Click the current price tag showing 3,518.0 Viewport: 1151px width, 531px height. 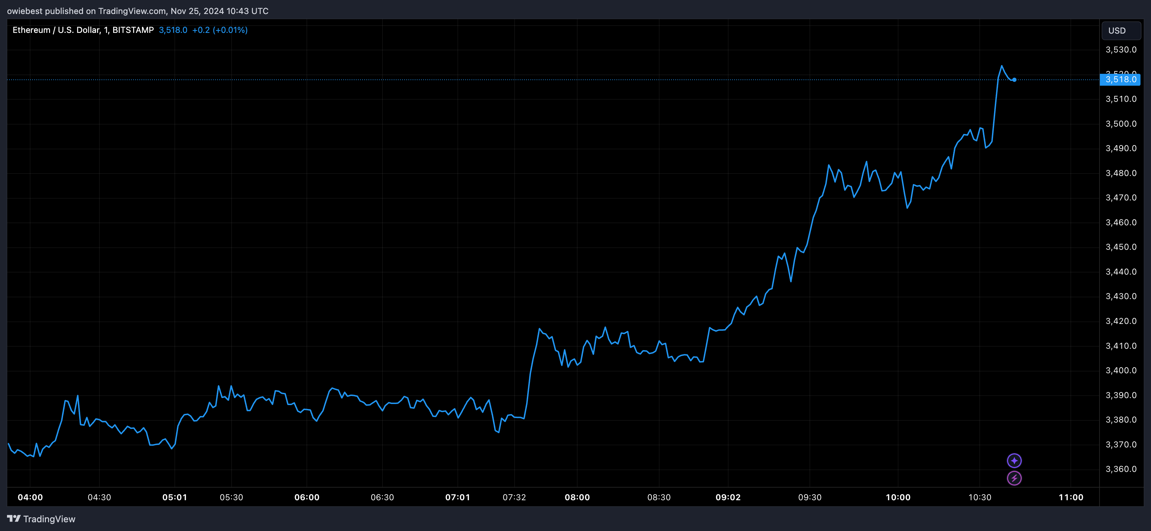pyautogui.click(x=1121, y=80)
